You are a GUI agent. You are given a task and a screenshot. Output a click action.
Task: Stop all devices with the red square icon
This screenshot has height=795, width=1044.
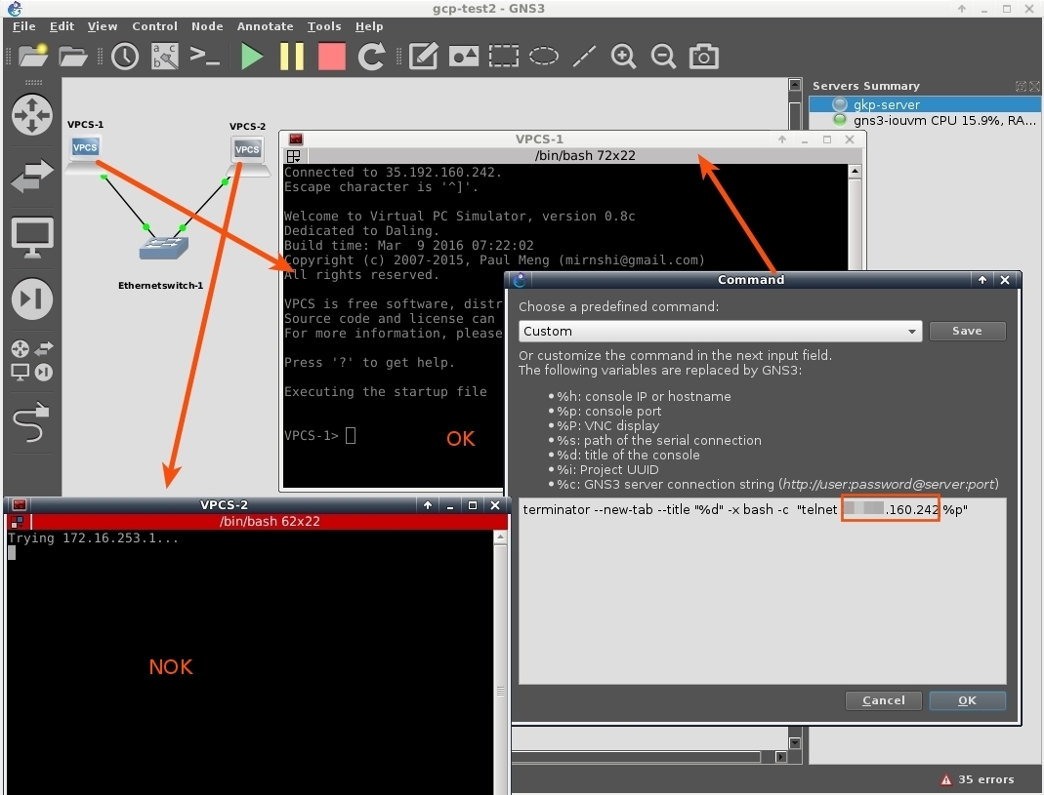[331, 56]
